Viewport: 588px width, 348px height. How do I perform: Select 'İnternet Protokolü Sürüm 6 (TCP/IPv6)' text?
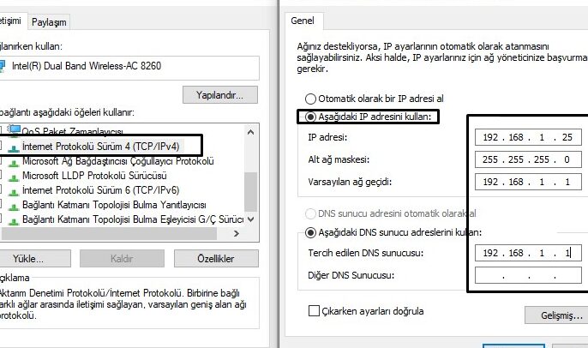point(101,190)
